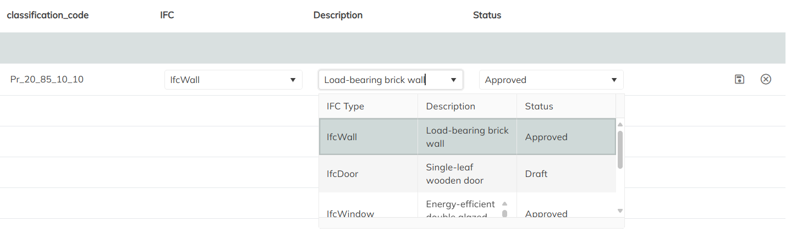Choose the IfcDoor entry in the popup list
This screenshot has height=249, width=791.
342,174
